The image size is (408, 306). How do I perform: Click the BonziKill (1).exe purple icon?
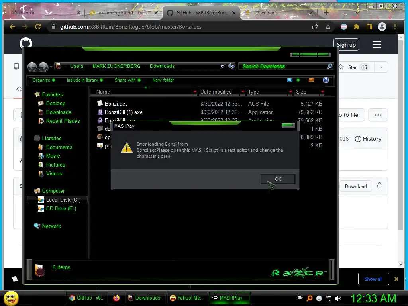(100, 112)
